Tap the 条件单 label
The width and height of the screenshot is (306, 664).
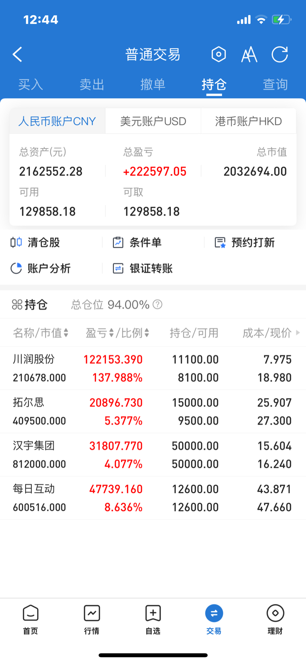pos(145,242)
